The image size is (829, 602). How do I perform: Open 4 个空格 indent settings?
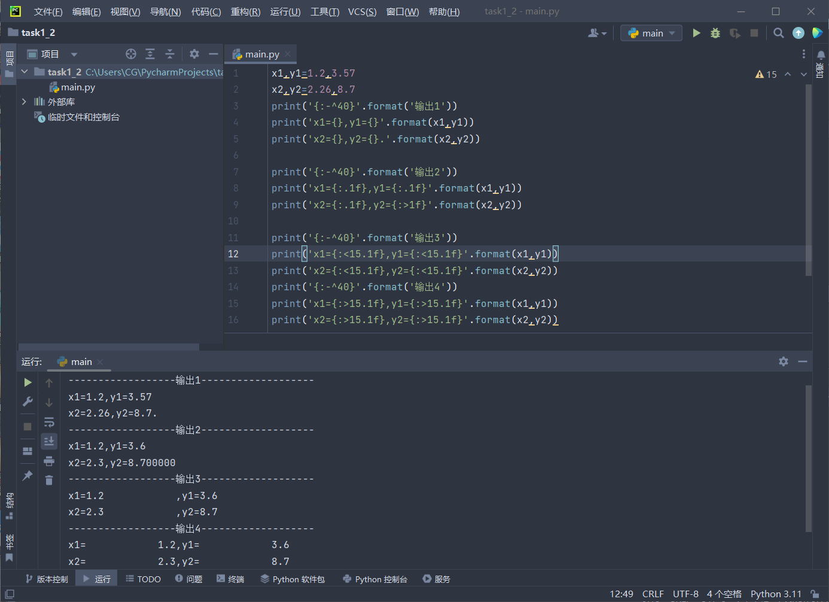[x=724, y=594]
